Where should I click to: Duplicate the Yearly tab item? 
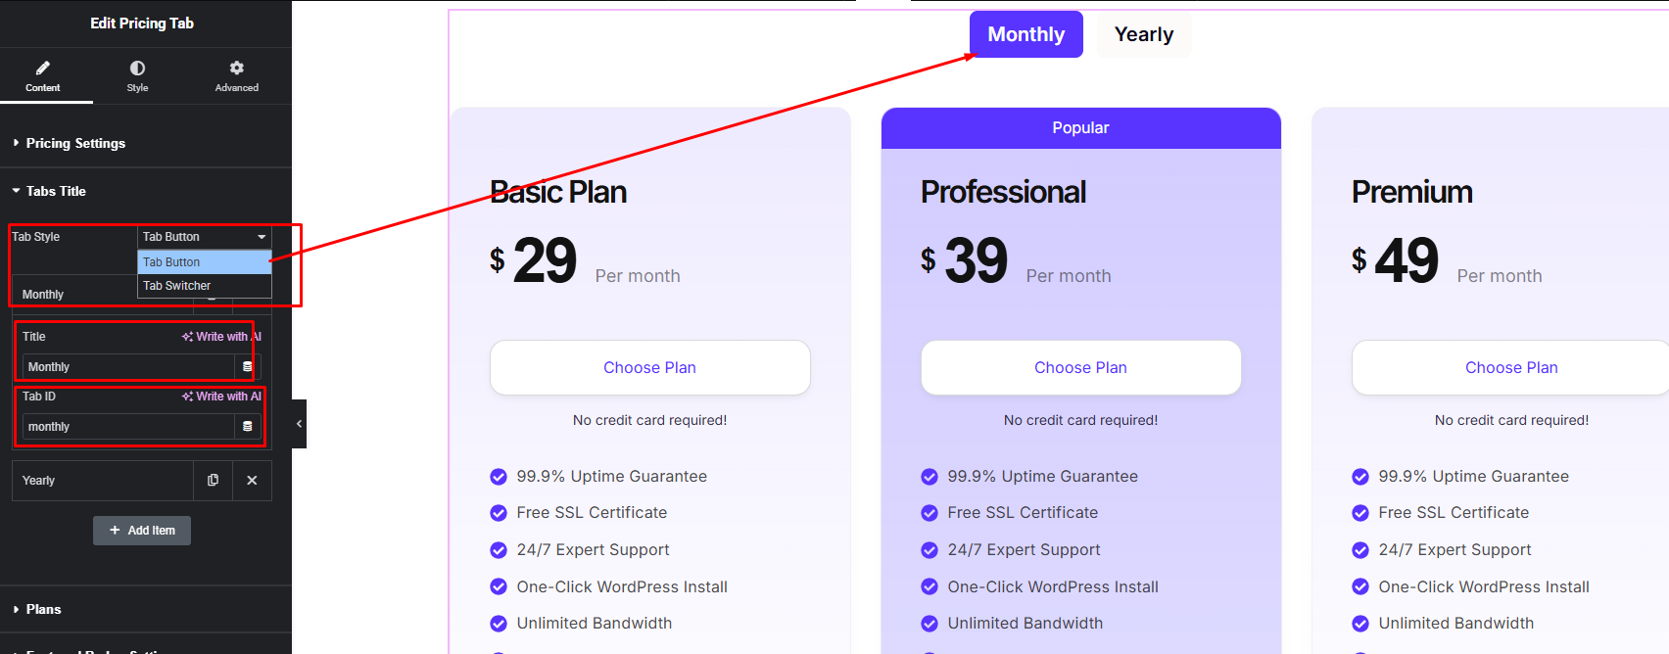(x=213, y=481)
